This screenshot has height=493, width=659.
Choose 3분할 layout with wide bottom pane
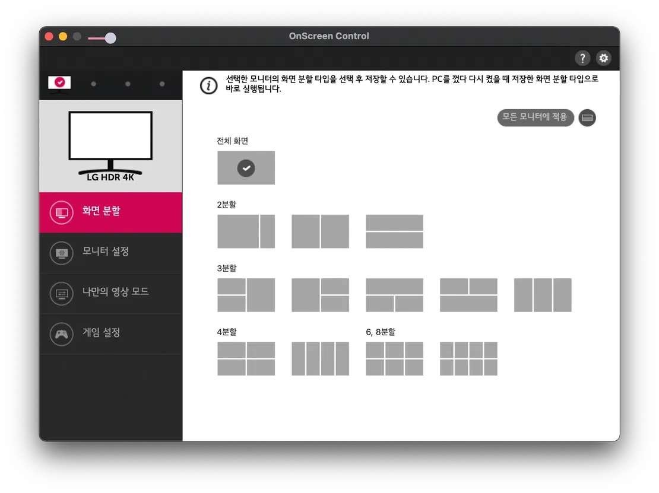[468, 295]
